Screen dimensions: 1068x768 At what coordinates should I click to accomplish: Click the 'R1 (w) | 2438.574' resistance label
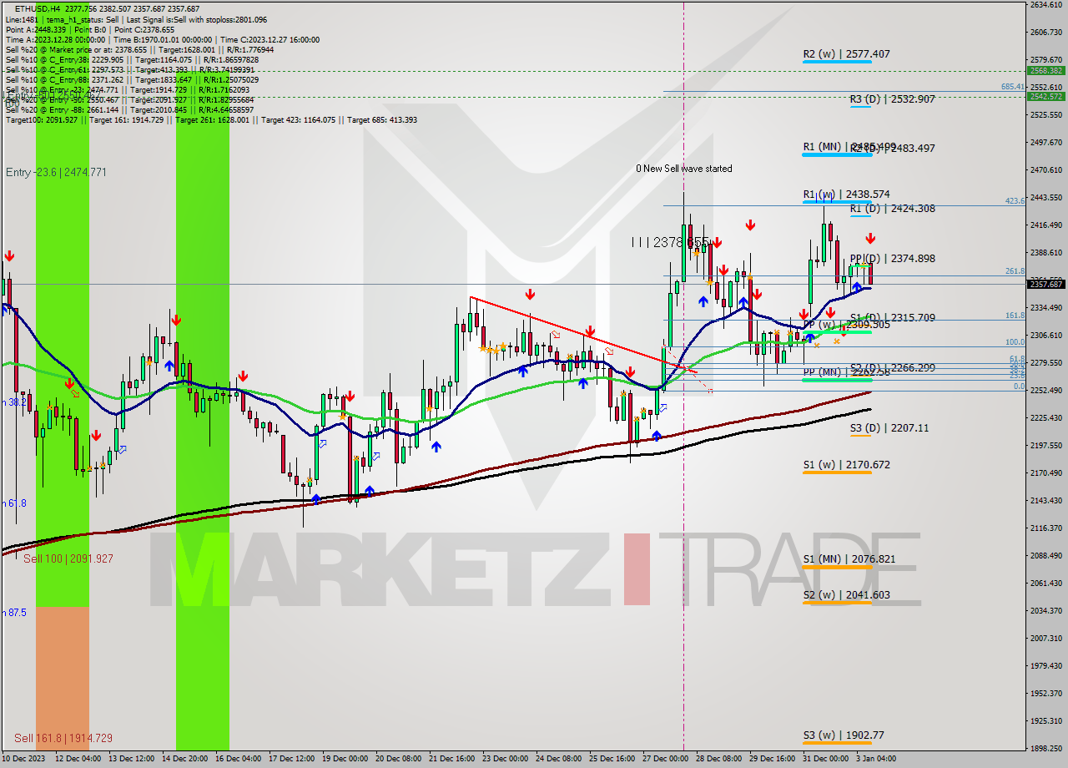846,195
